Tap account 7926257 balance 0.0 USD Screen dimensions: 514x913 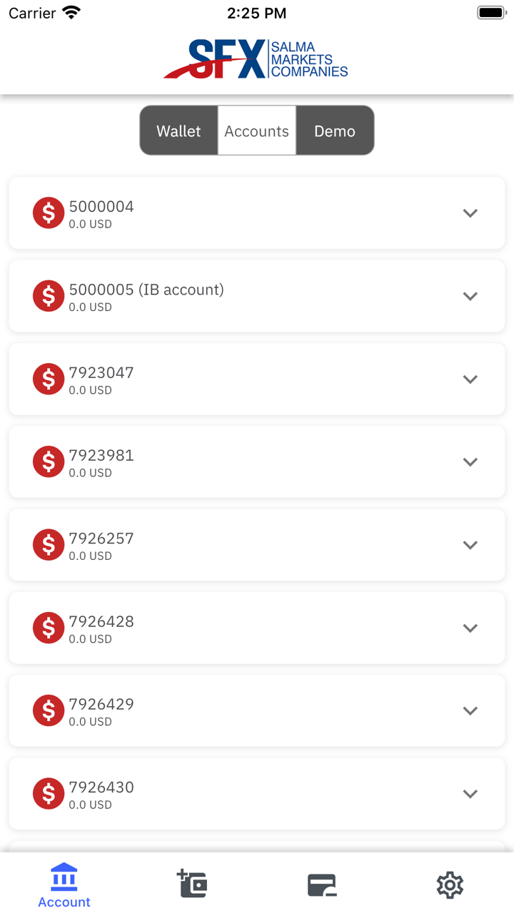91,556
